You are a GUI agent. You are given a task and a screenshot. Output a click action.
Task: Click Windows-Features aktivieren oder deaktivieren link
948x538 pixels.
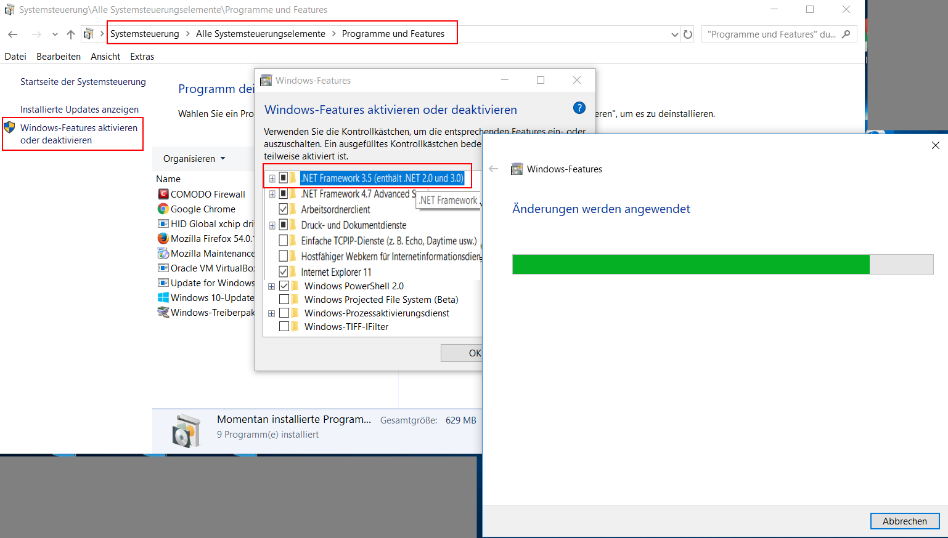(x=79, y=134)
